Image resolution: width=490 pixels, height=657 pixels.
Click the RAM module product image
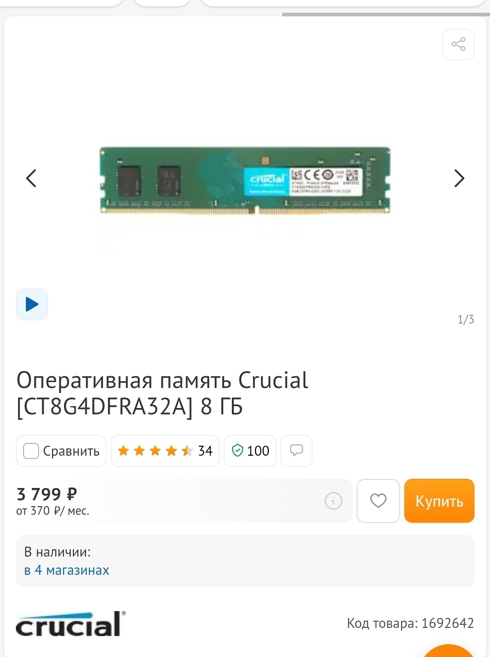coord(245,180)
